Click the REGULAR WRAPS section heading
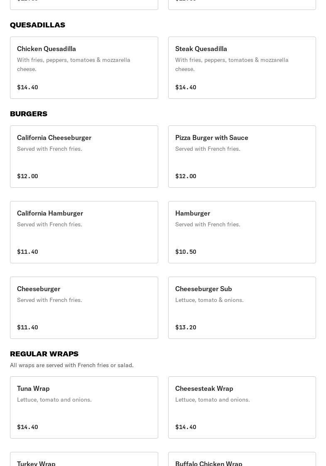Image resolution: width=326 pixels, height=466 pixels. pos(44,354)
